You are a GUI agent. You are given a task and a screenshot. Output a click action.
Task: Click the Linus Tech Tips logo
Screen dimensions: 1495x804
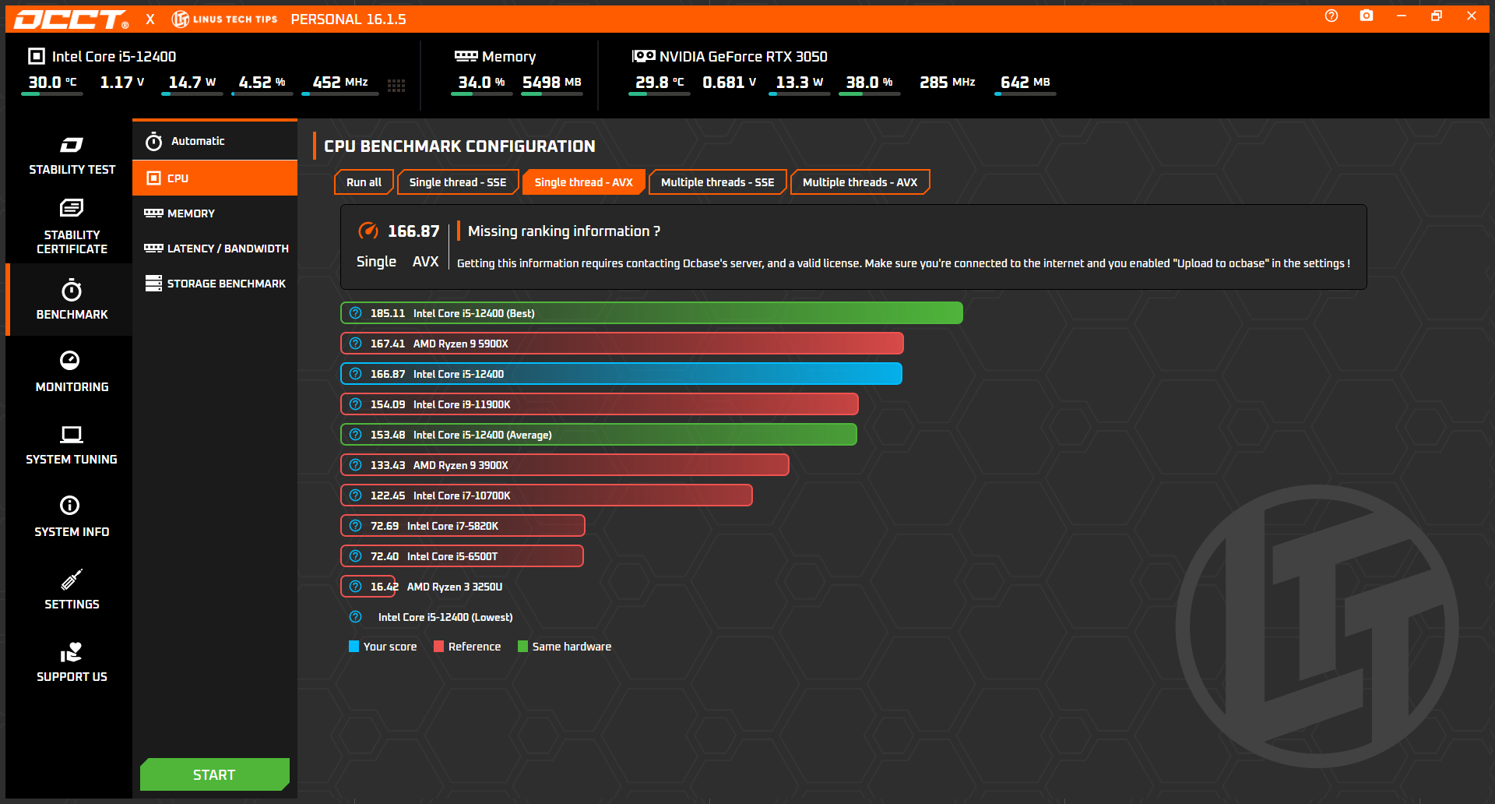click(224, 19)
